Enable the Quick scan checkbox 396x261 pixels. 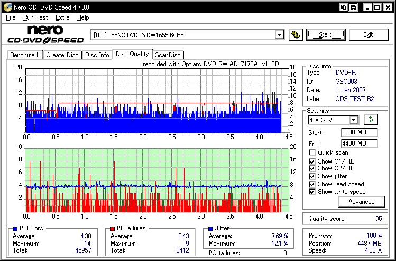click(312, 153)
